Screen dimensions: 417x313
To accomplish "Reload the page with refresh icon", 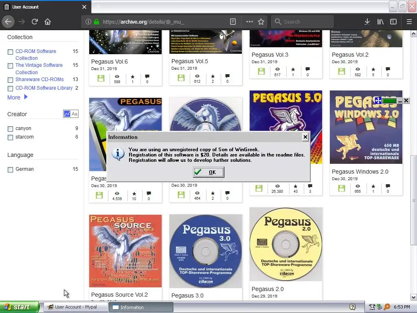I will [35, 22].
